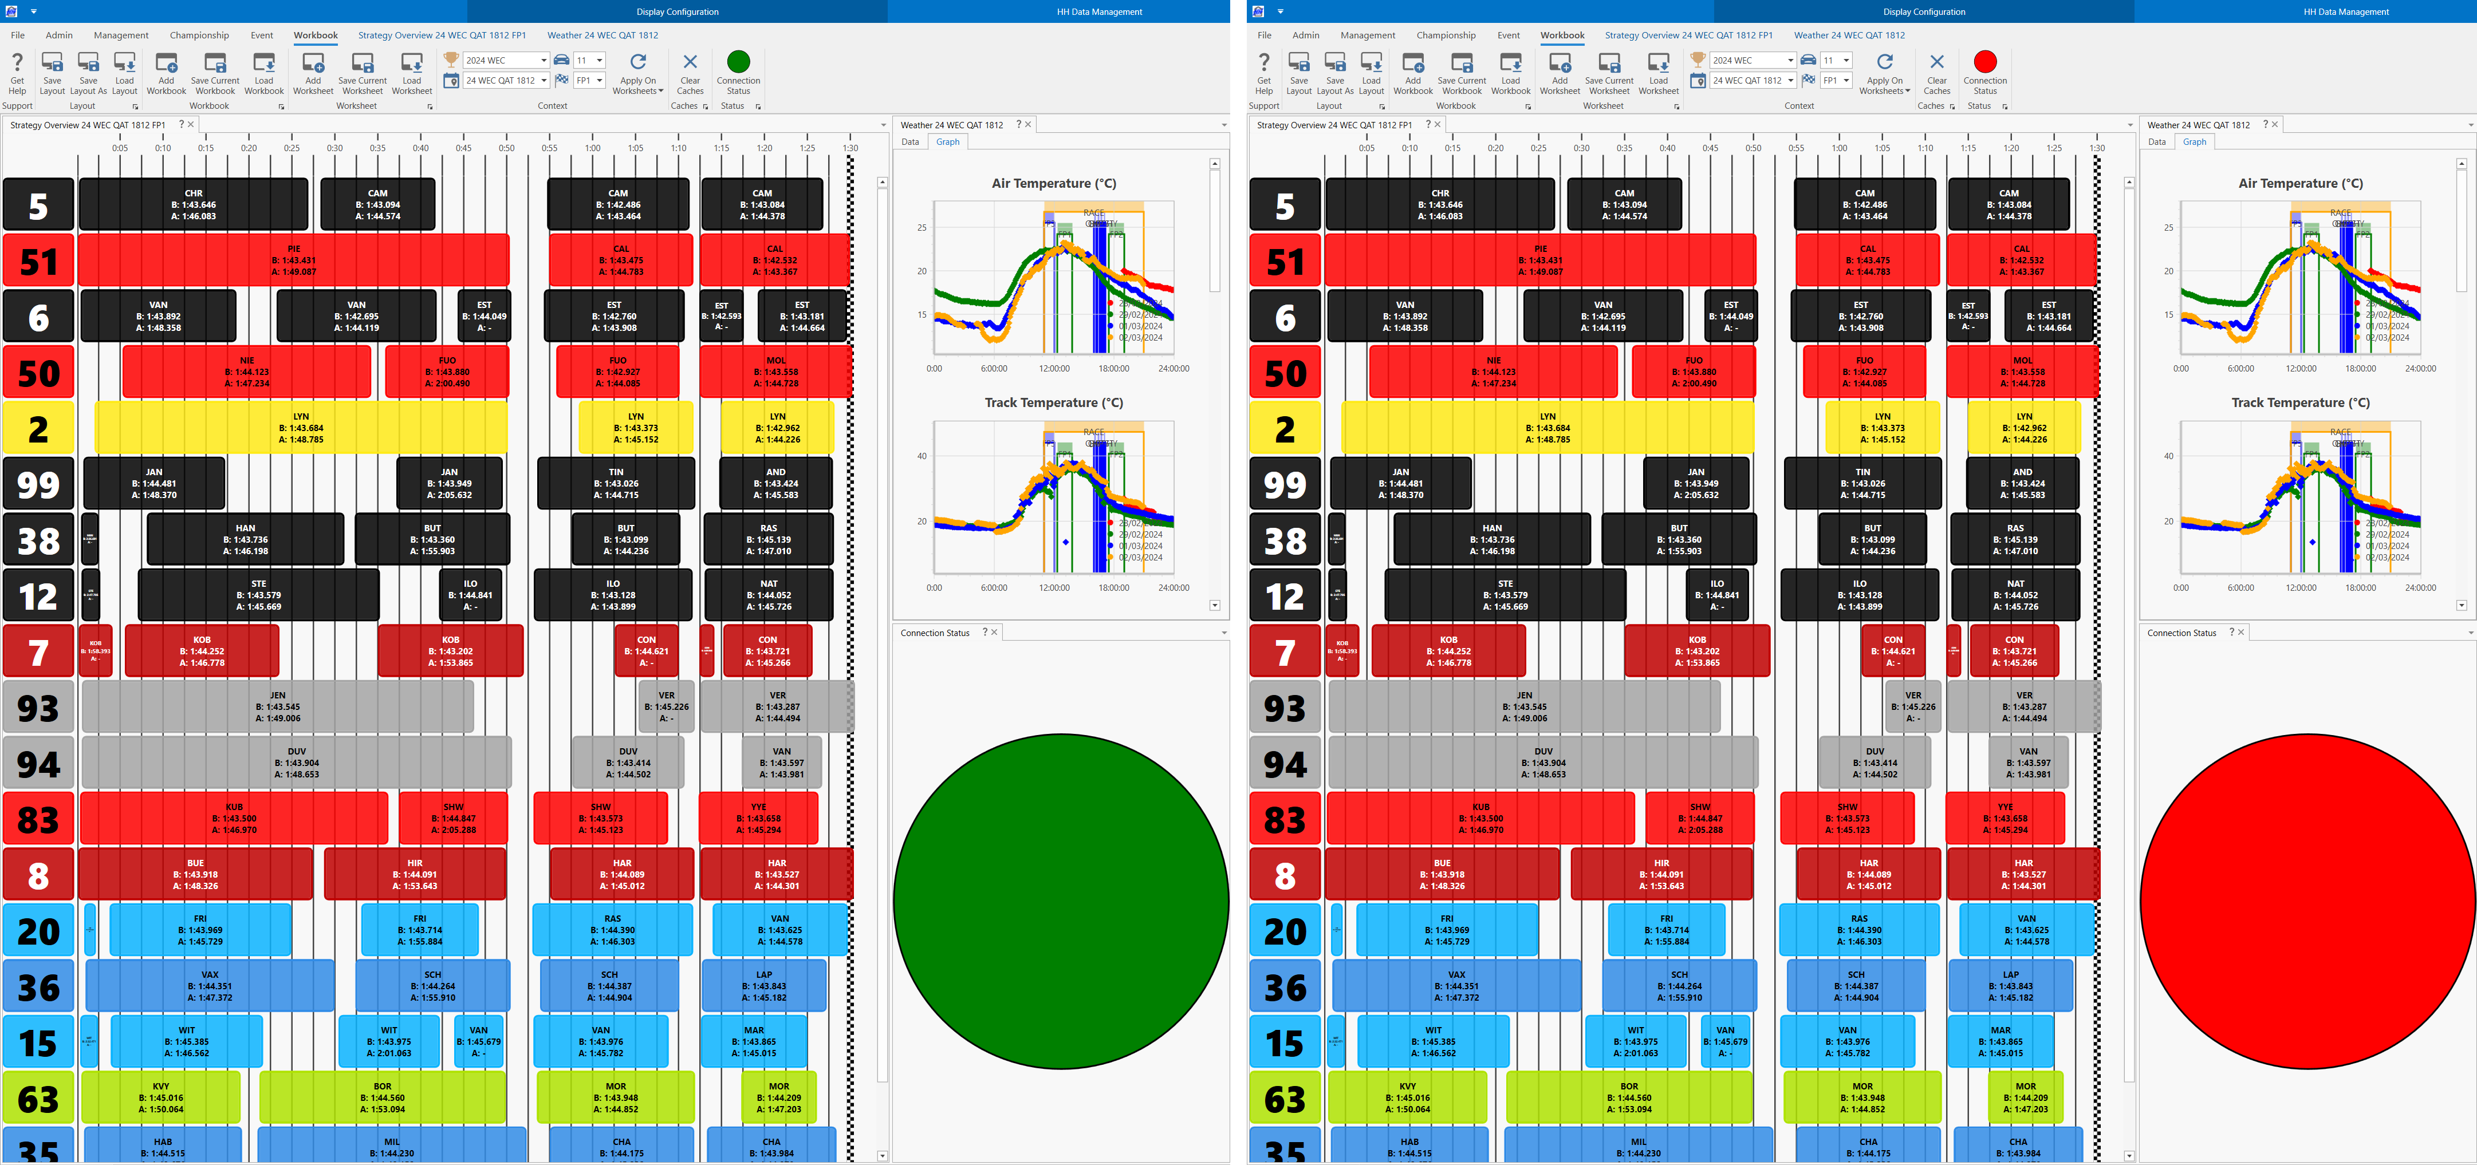Click car number 51 label in left window

click(x=38, y=262)
